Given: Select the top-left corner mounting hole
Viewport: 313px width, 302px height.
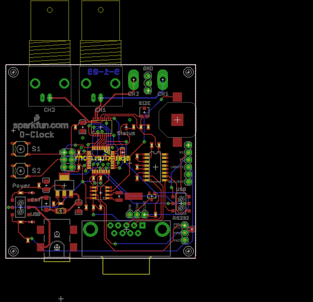Looking at the screenshot, I should click(13, 72).
